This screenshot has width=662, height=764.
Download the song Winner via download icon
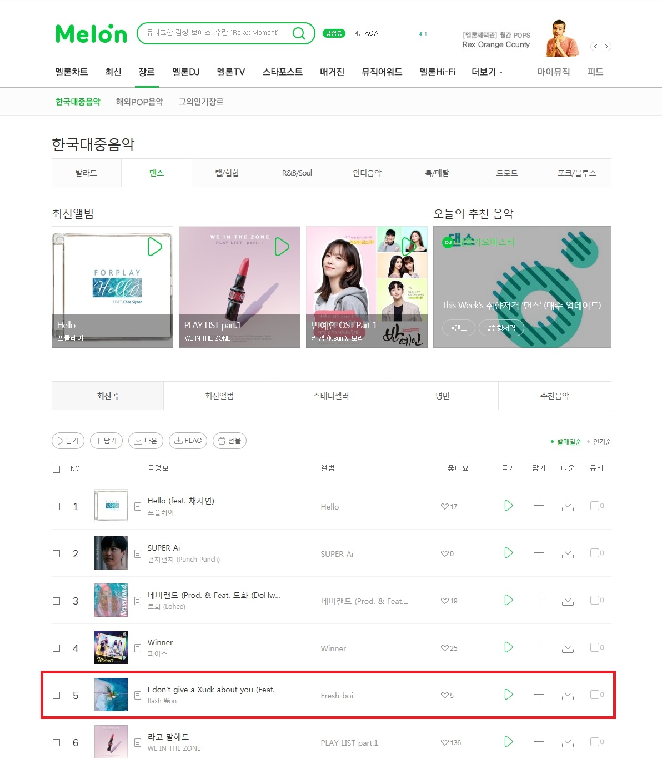point(568,647)
